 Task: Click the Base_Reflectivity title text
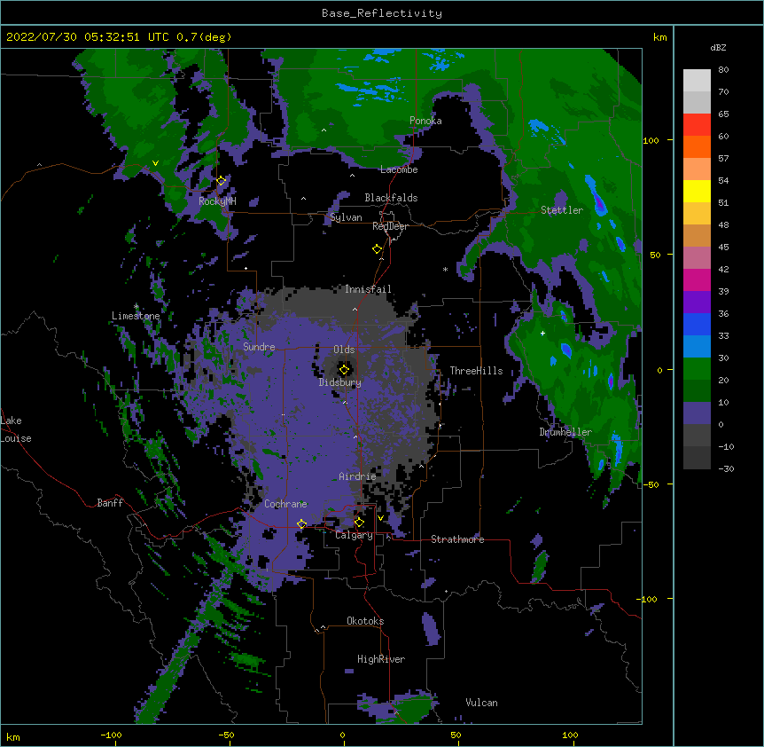pyautogui.click(x=382, y=13)
